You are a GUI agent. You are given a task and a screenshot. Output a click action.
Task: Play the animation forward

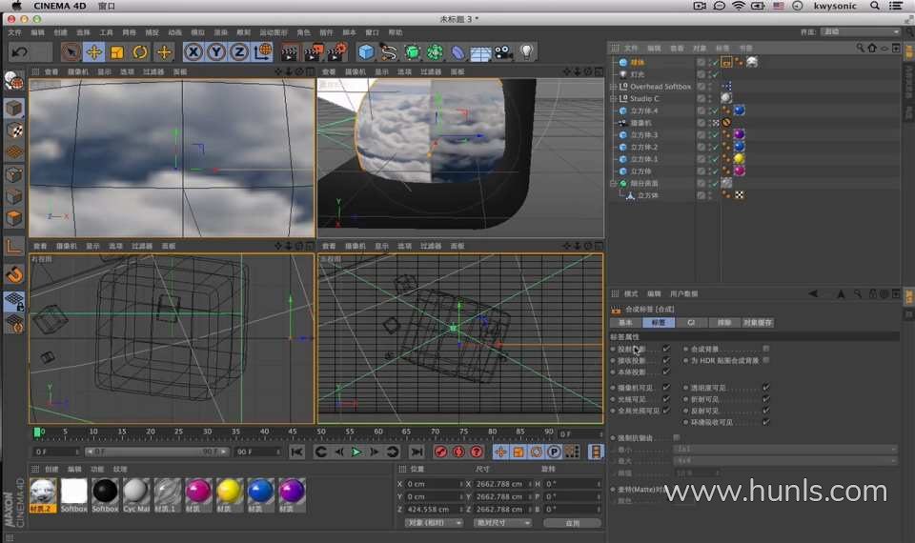point(356,452)
